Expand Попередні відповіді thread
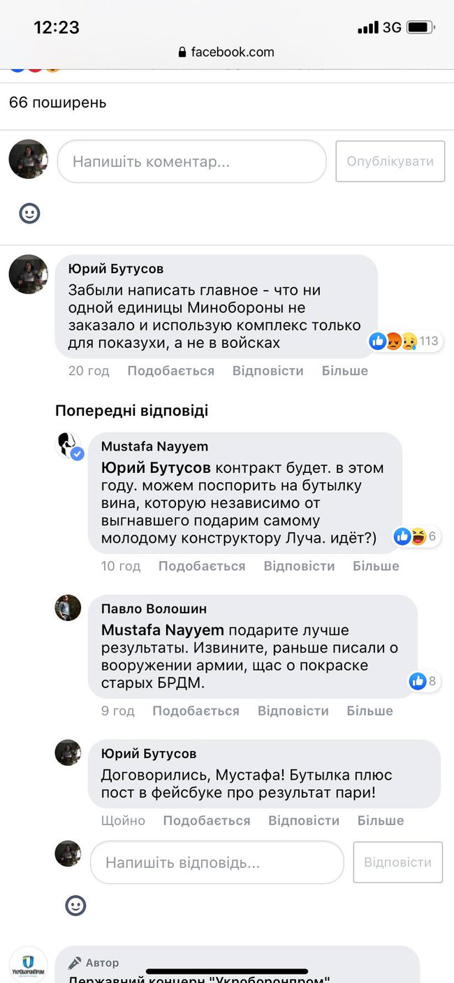454x983 pixels. click(x=130, y=410)
